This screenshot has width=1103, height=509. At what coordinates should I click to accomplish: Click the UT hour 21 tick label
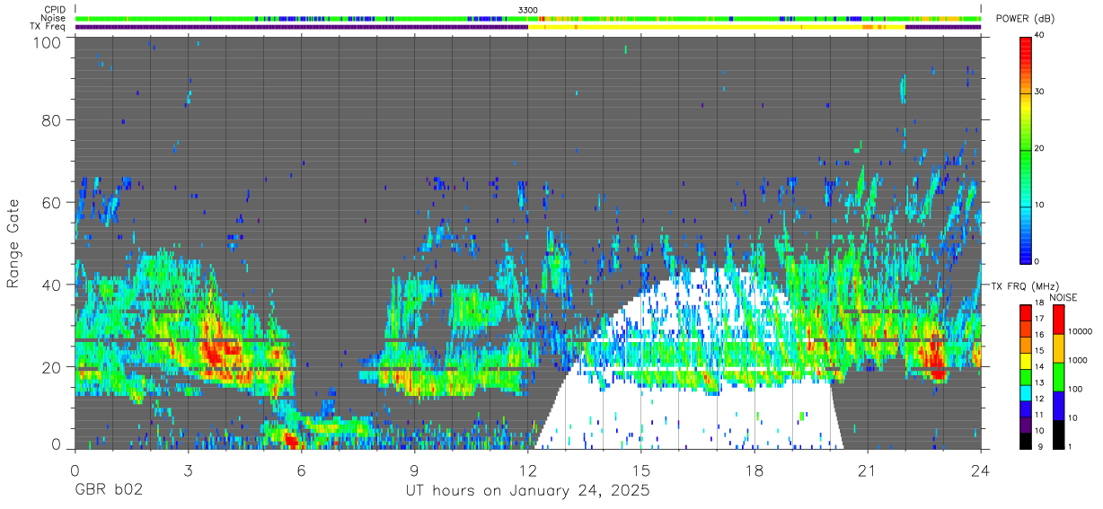click(x=868, y=470)
